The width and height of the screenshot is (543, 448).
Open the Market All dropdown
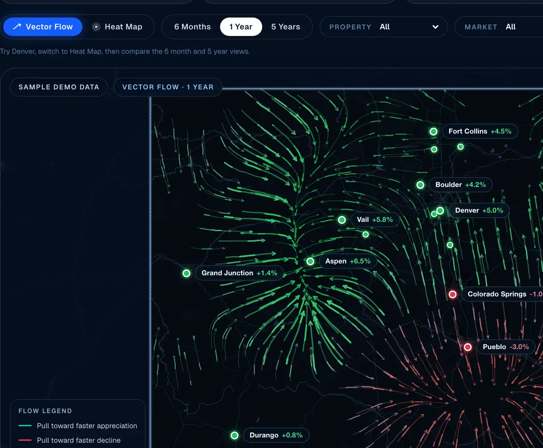(499, 27)
